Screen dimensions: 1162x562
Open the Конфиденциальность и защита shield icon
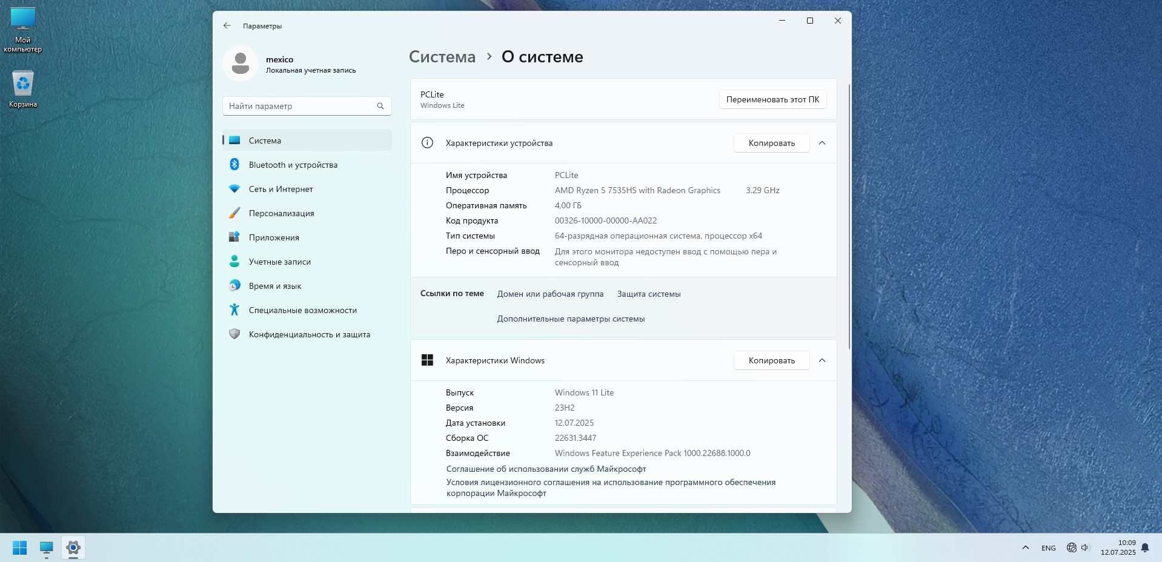[x=234, y=334]
